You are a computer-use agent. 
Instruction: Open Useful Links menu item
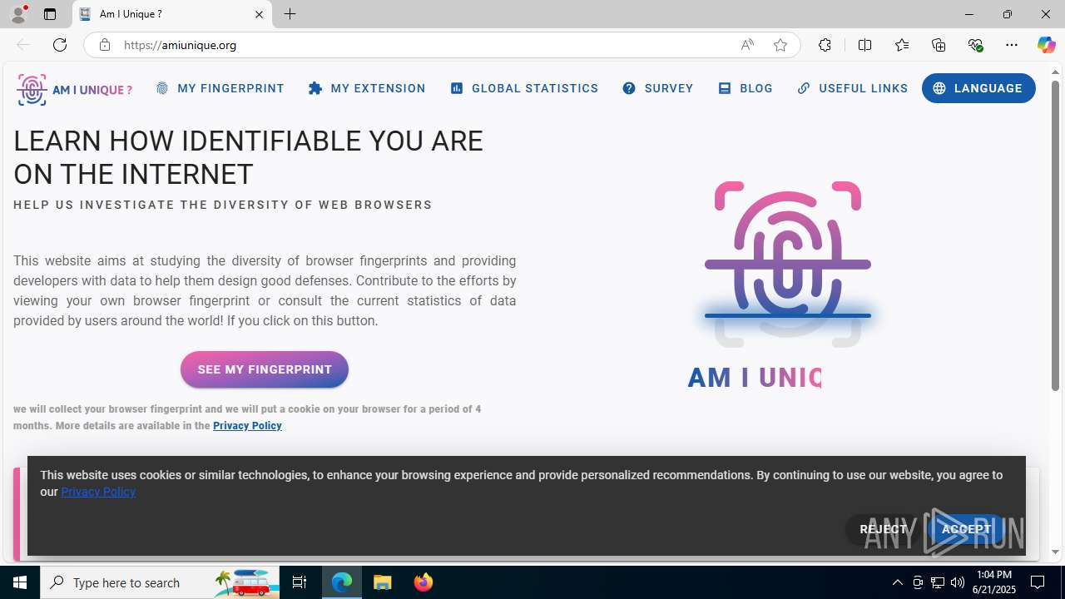853,88
